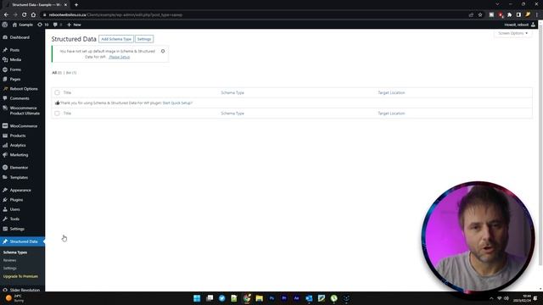Tick select-all checkbox in footer row
This screenshot has width=543, height=305.
pyautogui.click(x=57, y=114)
